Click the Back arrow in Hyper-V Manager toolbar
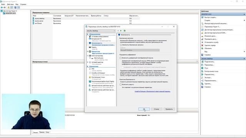 (x=2, y=8)
